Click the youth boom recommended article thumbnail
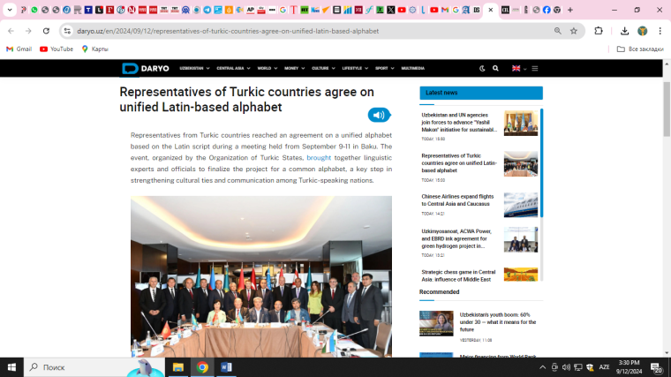The image size is (671, 377). coord(436,323)
